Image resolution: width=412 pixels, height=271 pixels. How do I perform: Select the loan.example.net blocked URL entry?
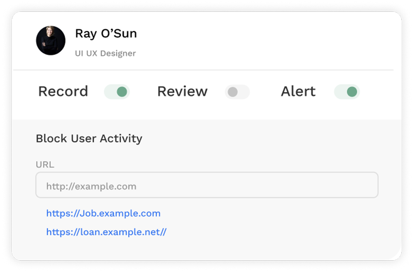[106, 232]
